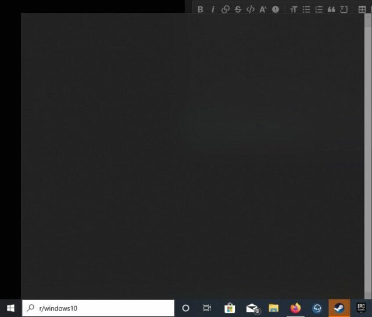Open the Mail app with unread badge
The image size is (372, 317).
coord(252,308)
